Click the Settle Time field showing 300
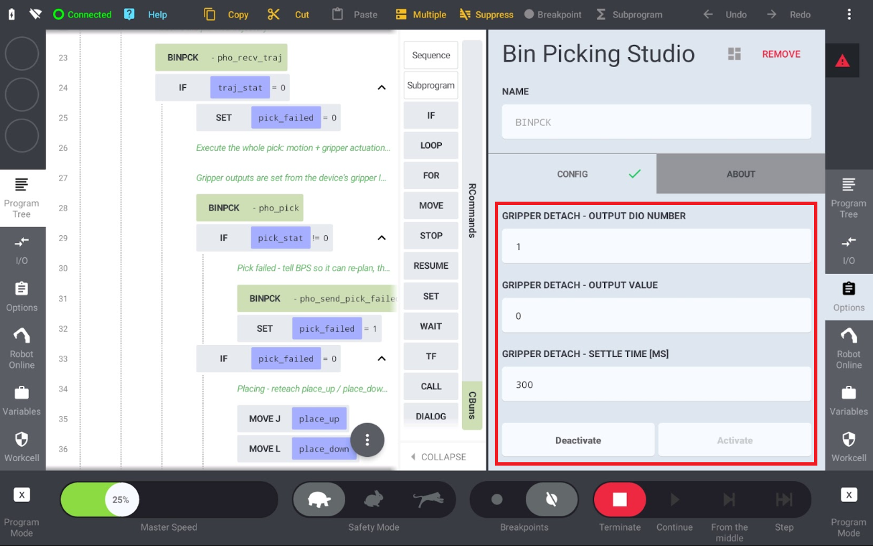Image resolution: width=873 pixels, height=546 pixels. (656, 385)
